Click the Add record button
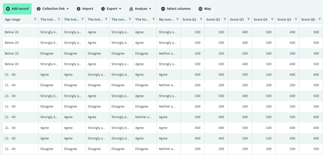Viewport: 323px width, 155px height. point(17,9)
